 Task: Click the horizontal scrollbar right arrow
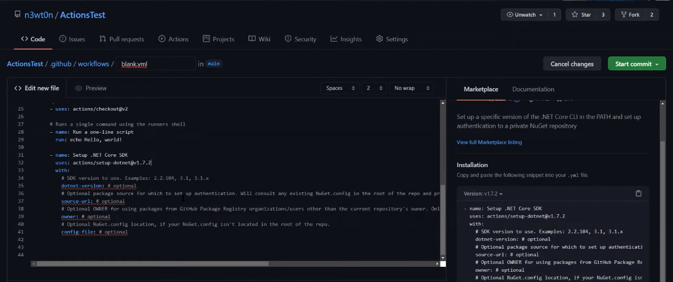(x=437, y=264)
